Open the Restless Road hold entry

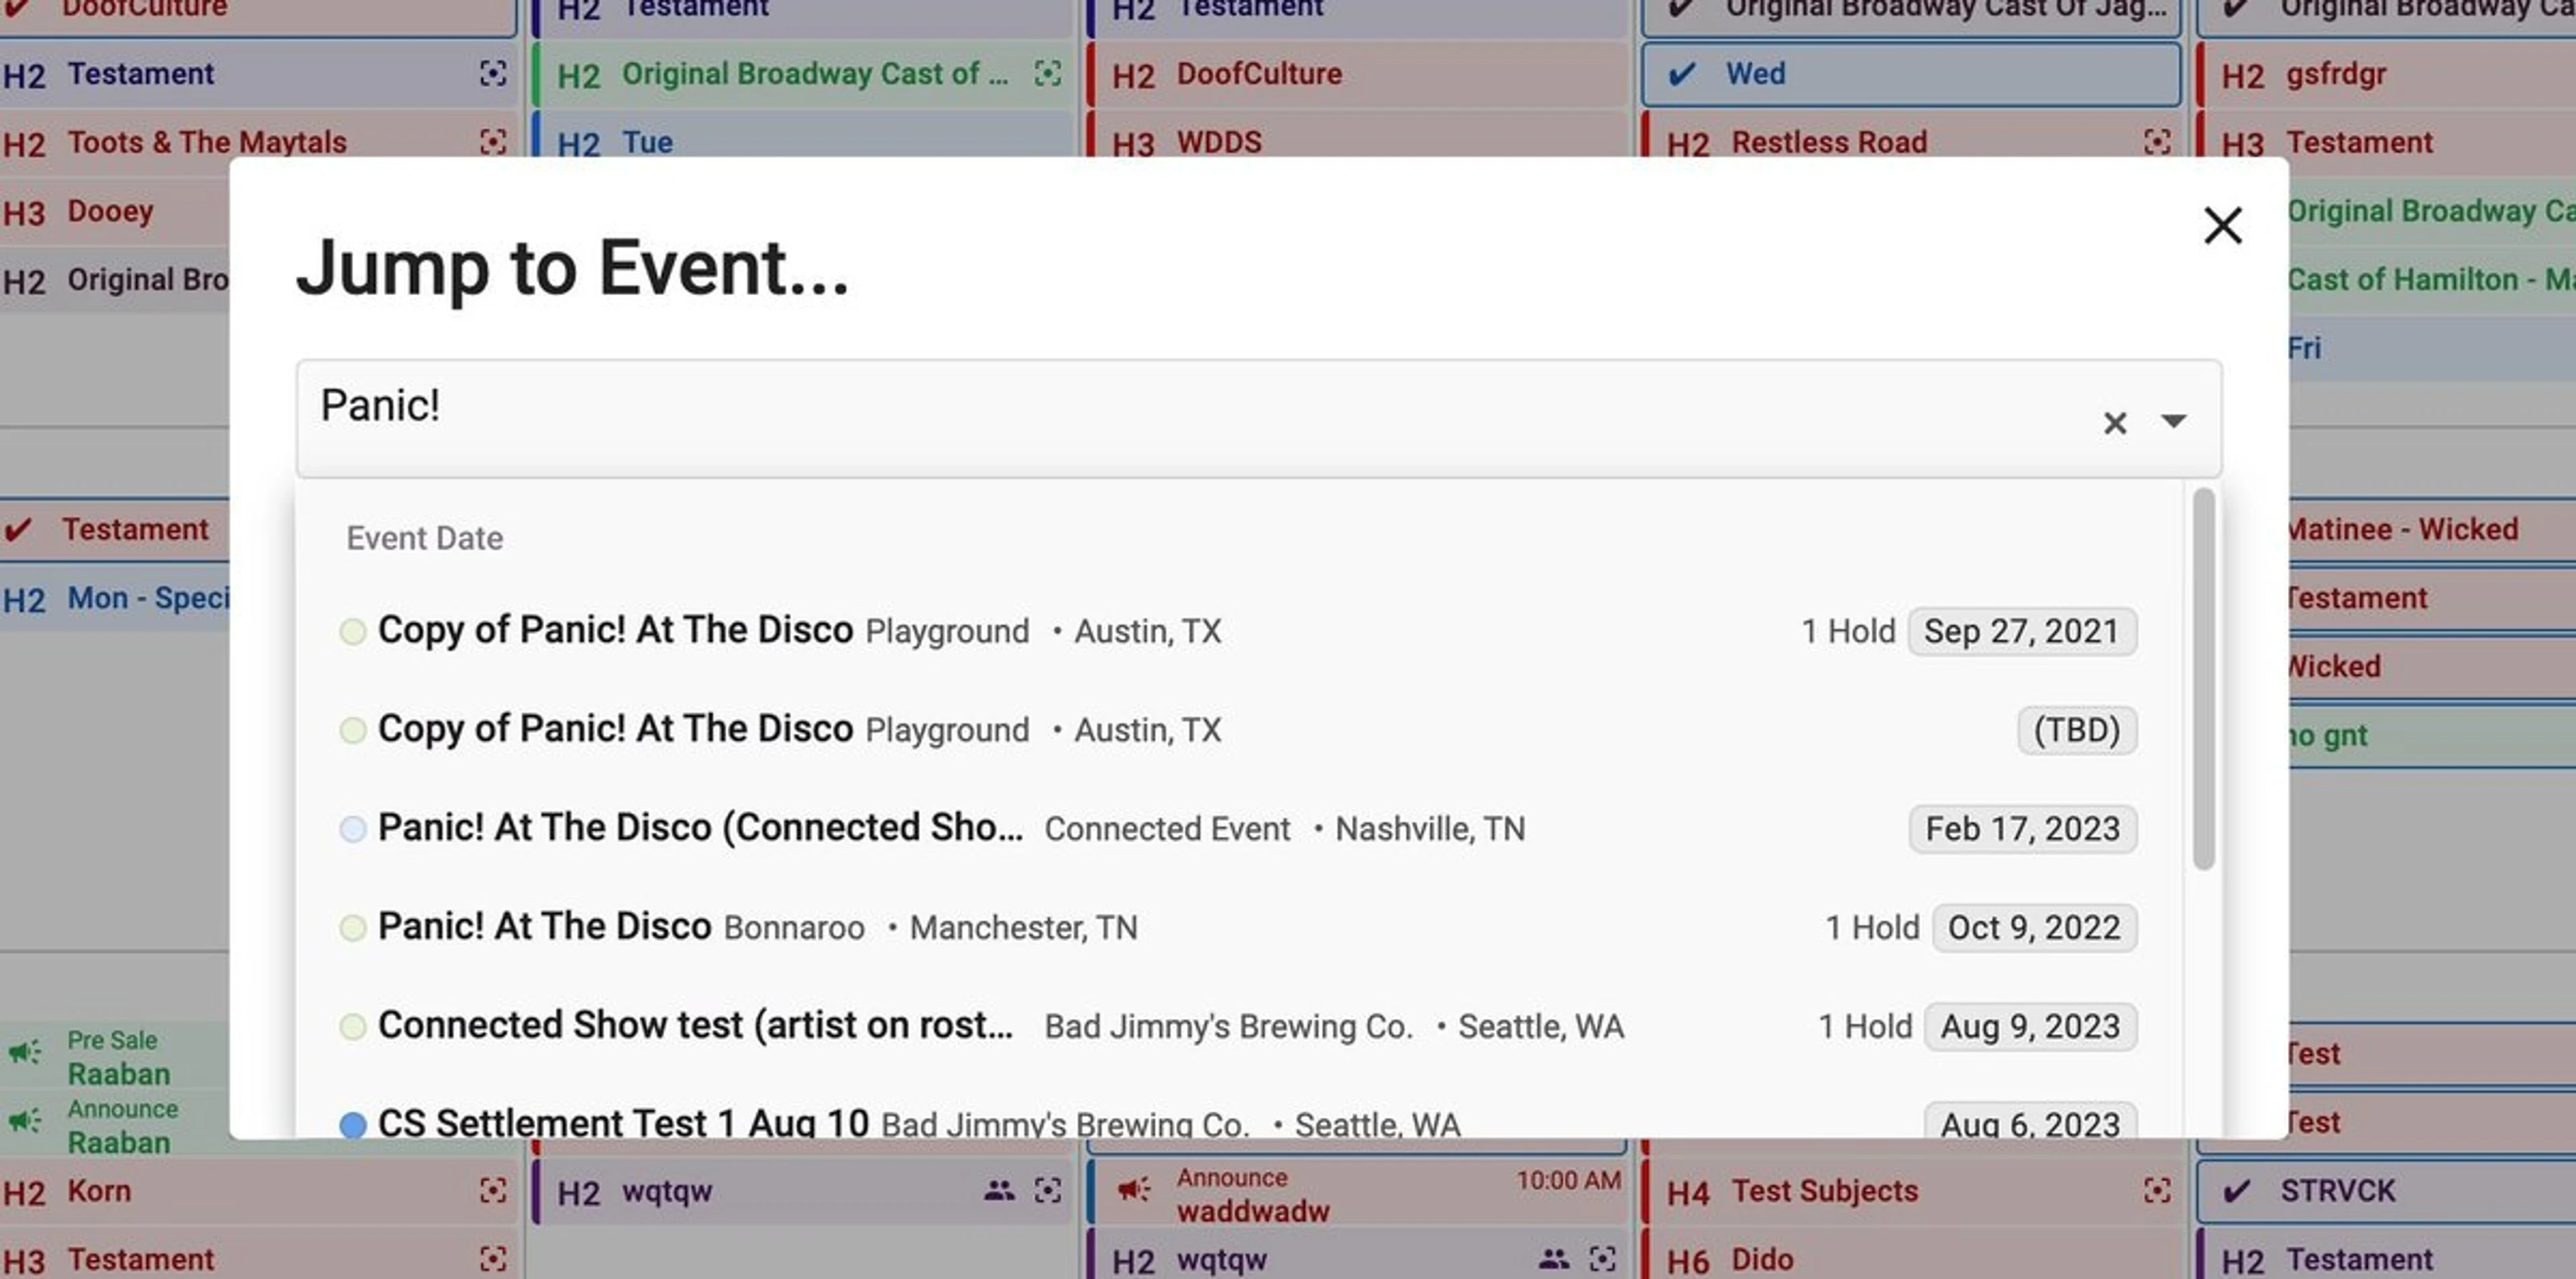click(1911, 134)
